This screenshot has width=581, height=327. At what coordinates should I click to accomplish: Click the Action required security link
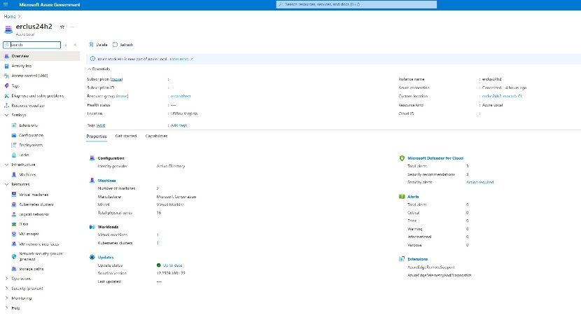479,183
